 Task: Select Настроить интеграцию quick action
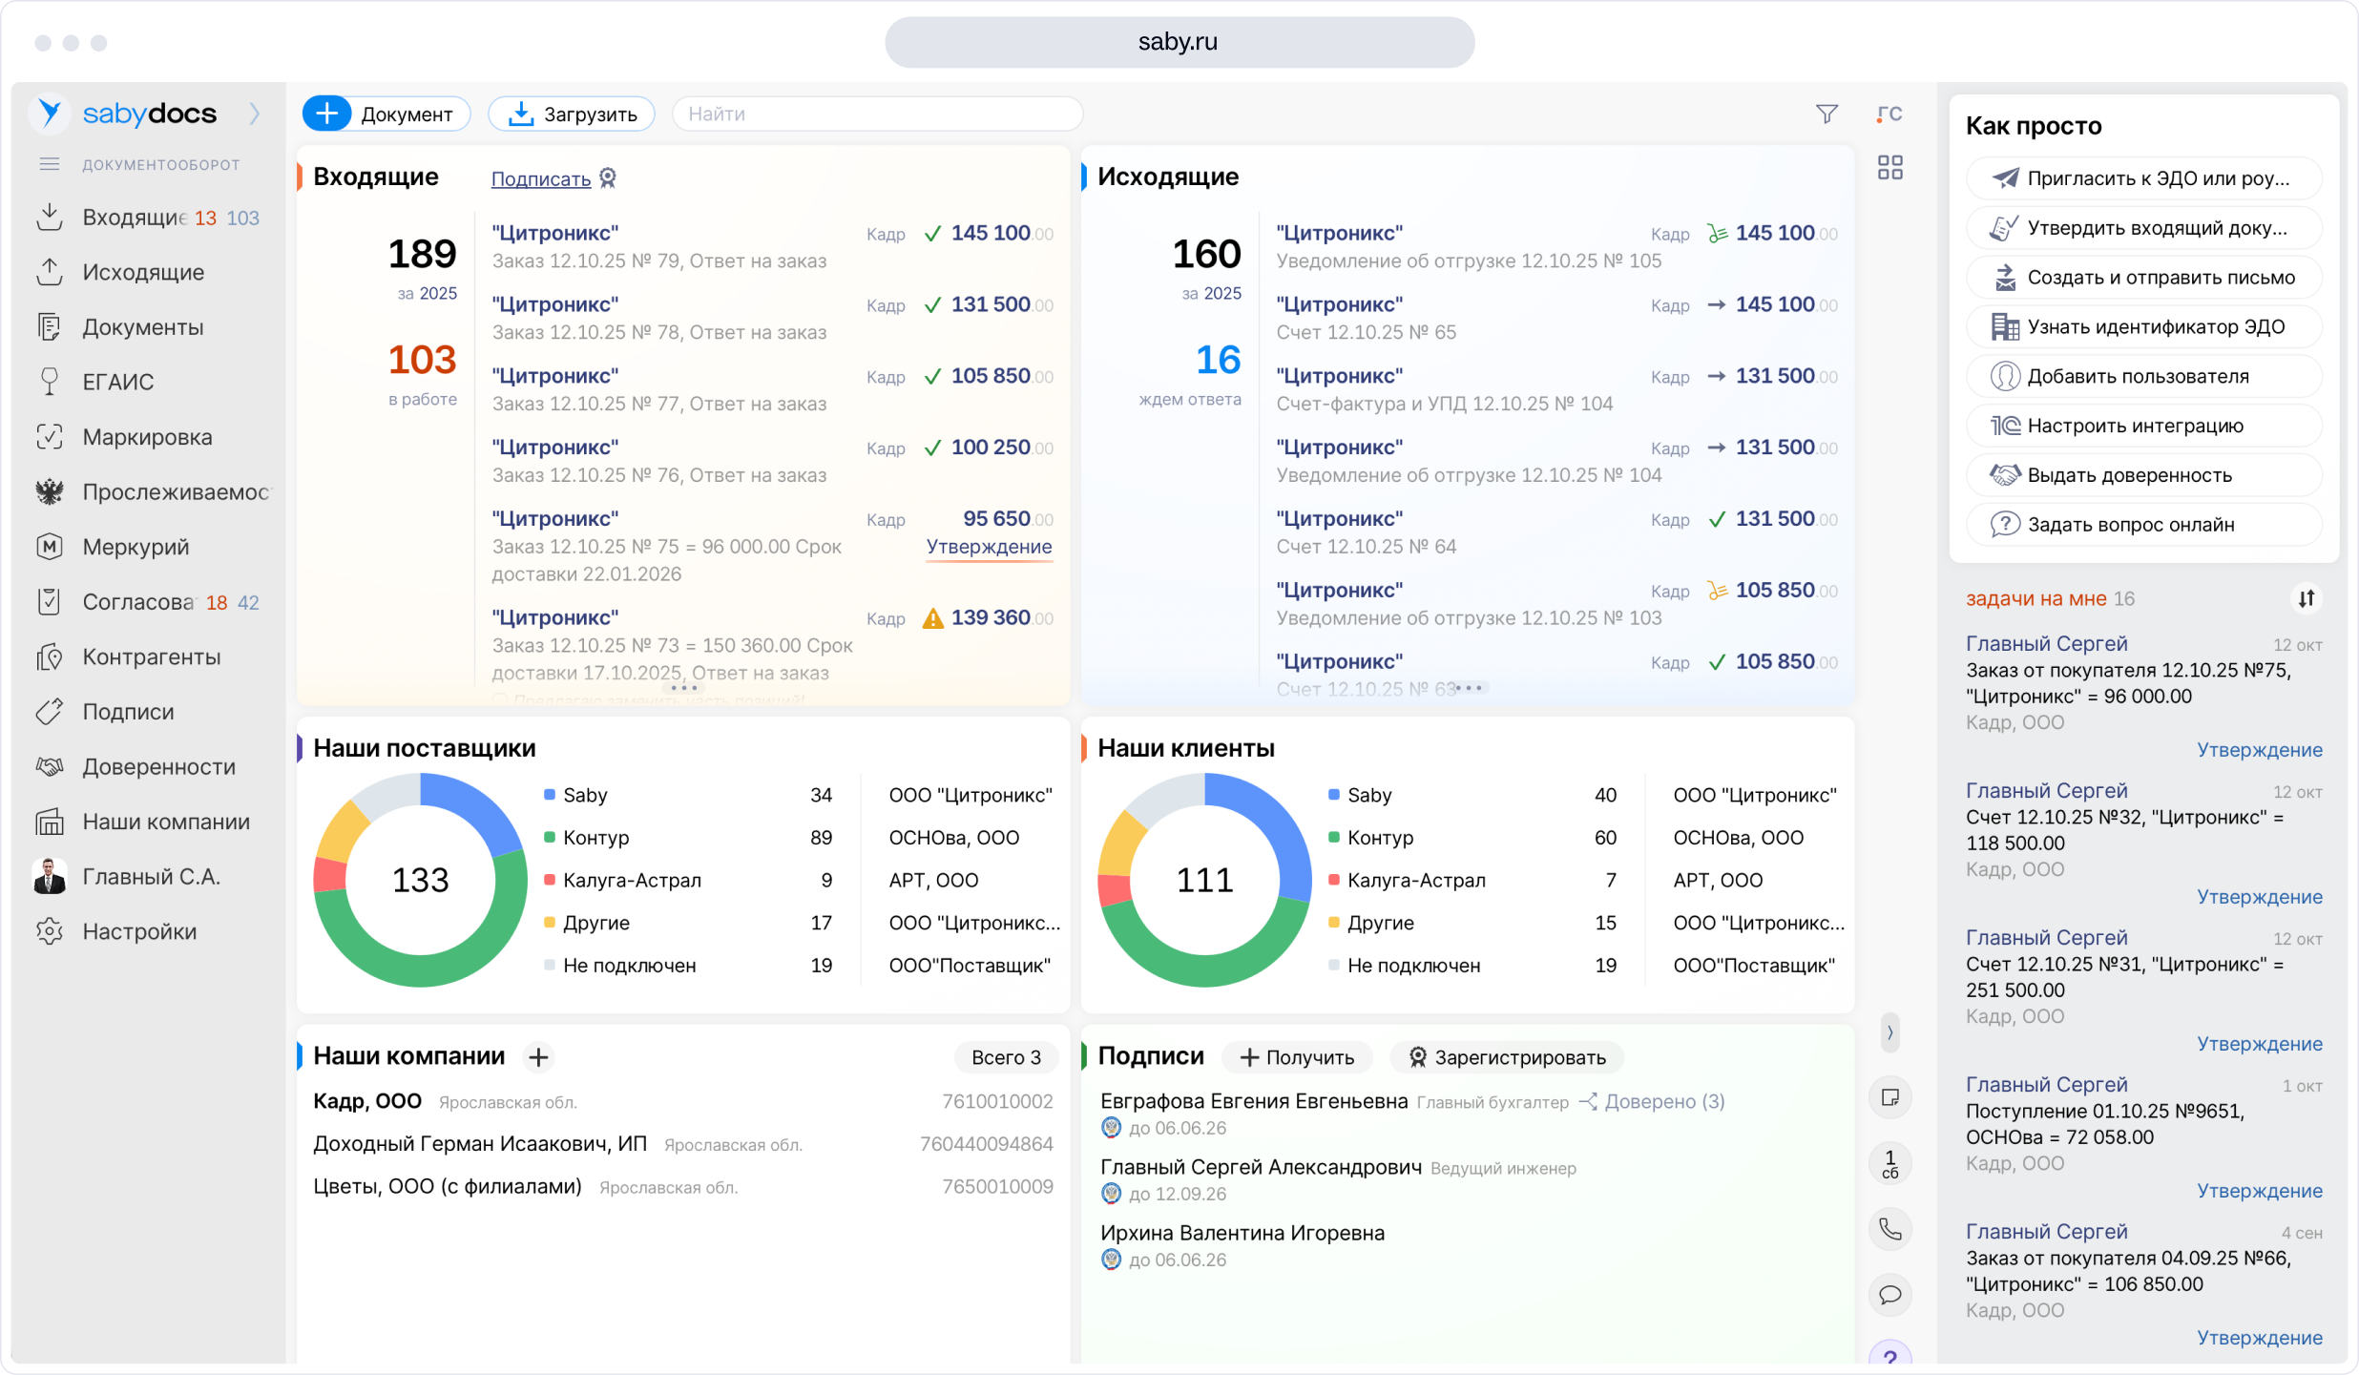(2134, 426)
